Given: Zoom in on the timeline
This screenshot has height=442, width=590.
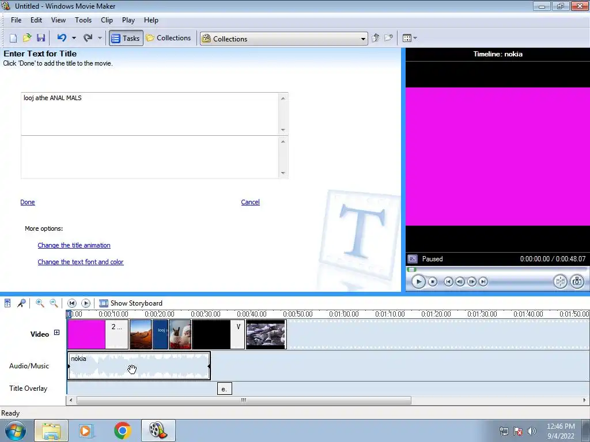Looking at the screenshot, I should [40, 303].
